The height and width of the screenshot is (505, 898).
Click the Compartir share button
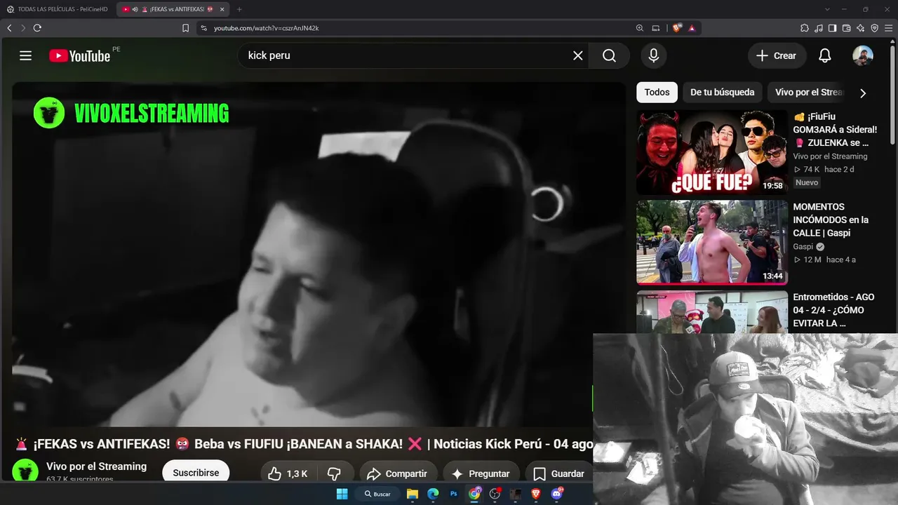[x=397, y=473]
